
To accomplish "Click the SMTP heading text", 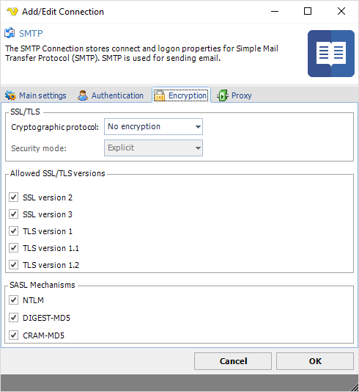I will coord(31,33).
